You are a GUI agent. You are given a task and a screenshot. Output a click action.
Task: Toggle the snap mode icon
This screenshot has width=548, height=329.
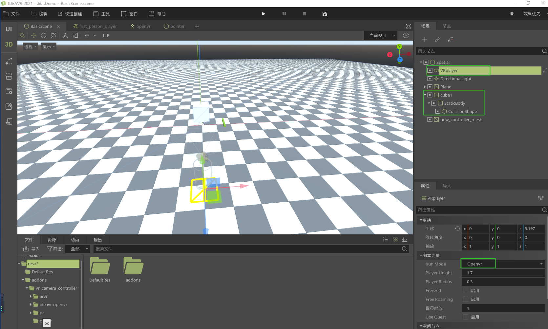[75, 35]
